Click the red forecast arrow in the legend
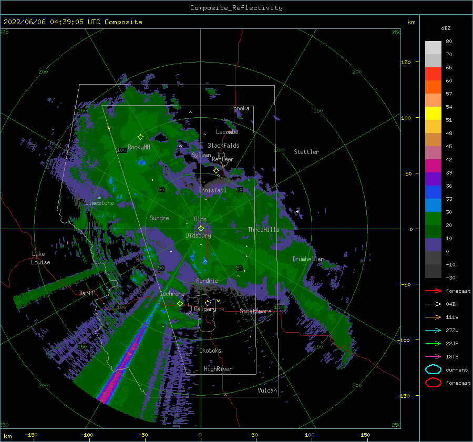 [433, 291]
